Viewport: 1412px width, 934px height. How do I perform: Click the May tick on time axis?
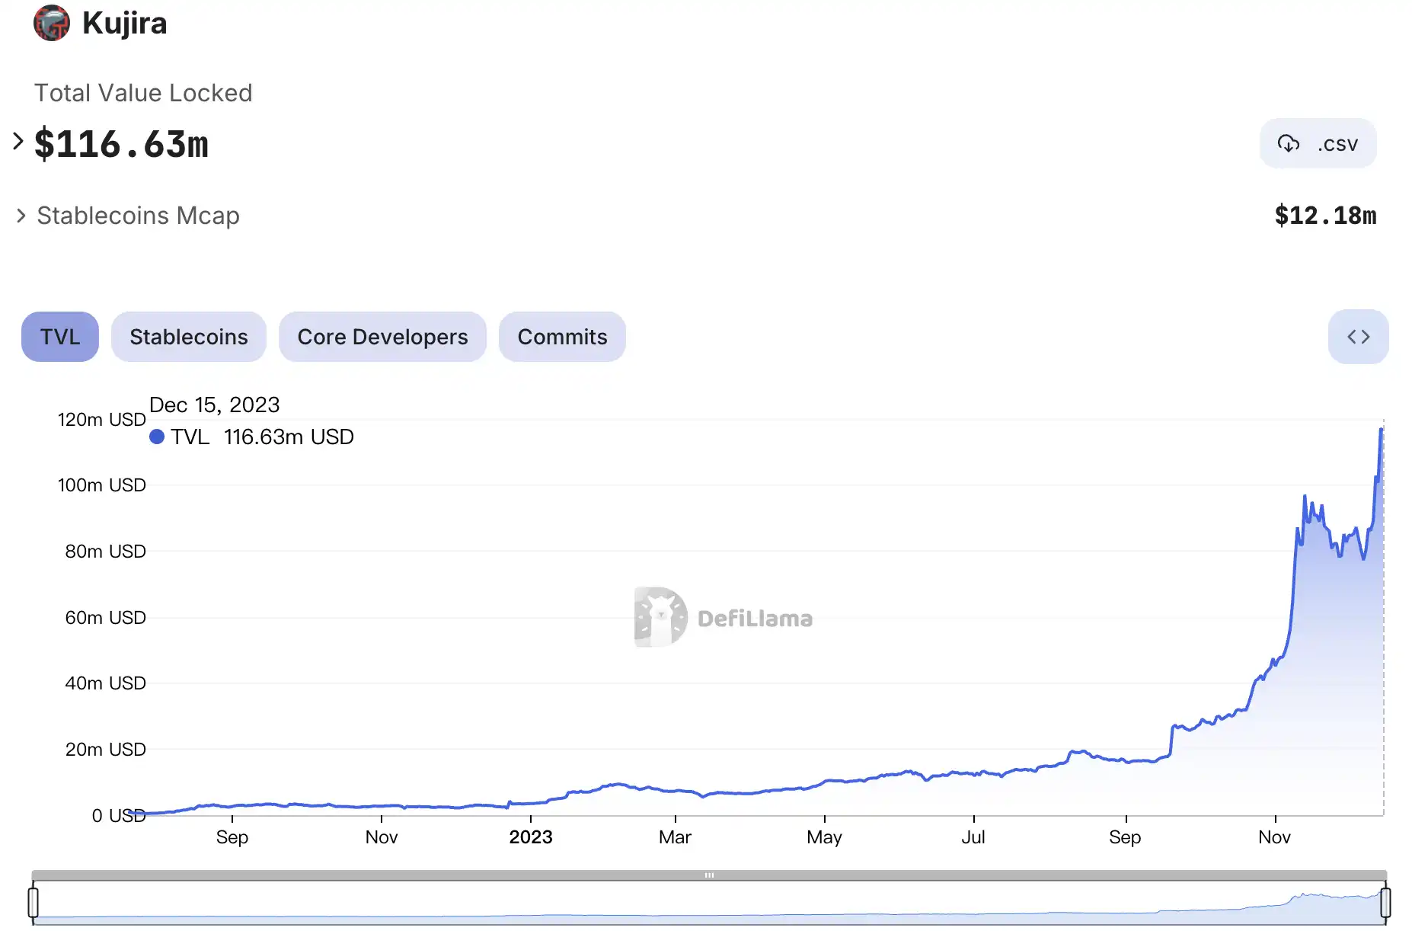point(824,837)
